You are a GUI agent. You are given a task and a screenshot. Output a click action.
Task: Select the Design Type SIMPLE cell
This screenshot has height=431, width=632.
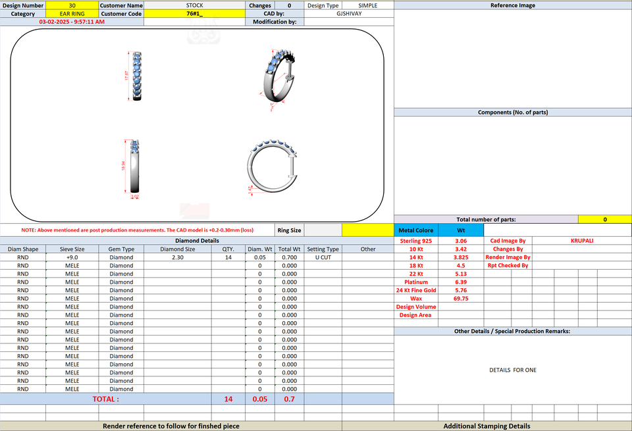(367, 5)
